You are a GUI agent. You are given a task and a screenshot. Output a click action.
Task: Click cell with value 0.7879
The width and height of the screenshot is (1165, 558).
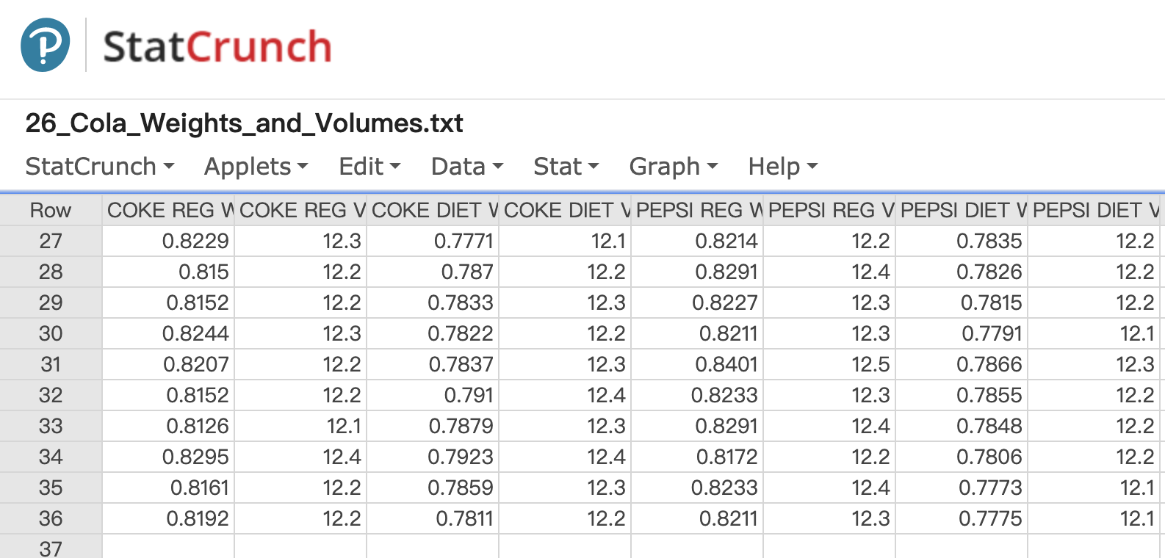pyautogui.click(x=433, y=426)
